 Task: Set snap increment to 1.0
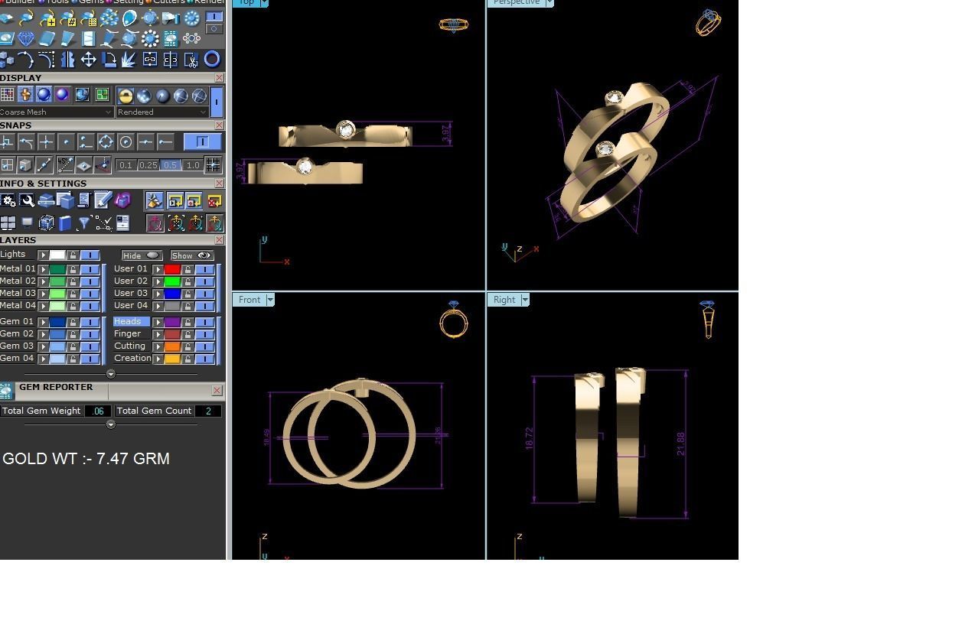192,165
